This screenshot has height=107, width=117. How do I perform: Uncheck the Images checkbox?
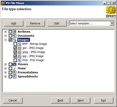point(10,40)
